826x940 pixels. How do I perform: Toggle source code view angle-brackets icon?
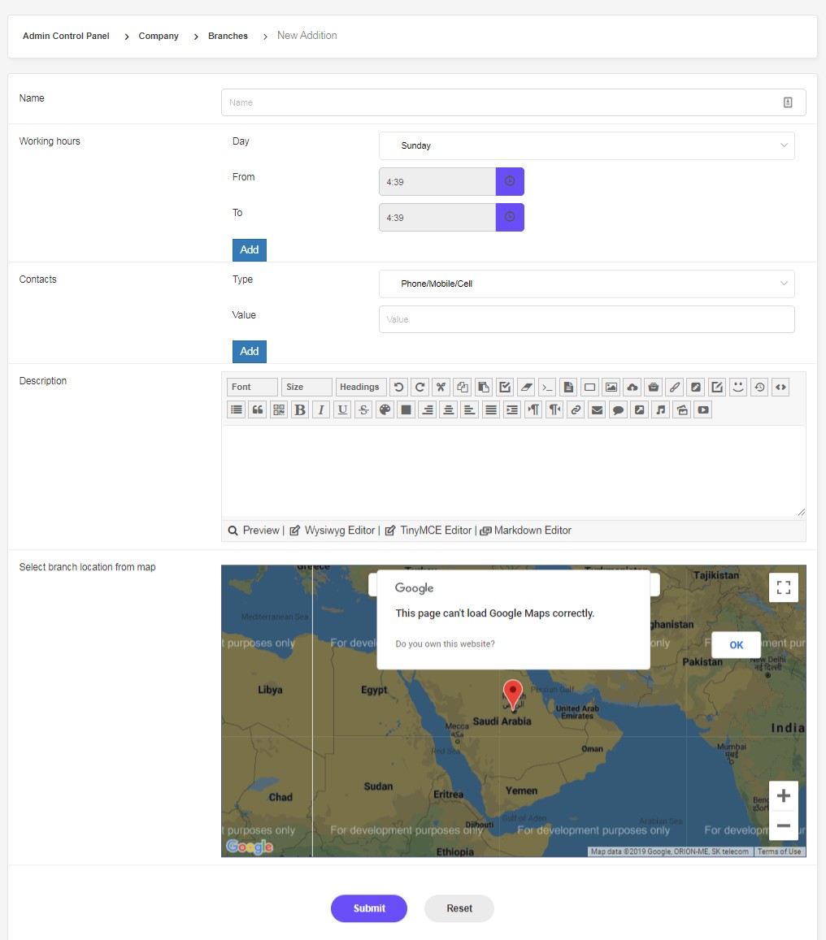click(780, 388)
